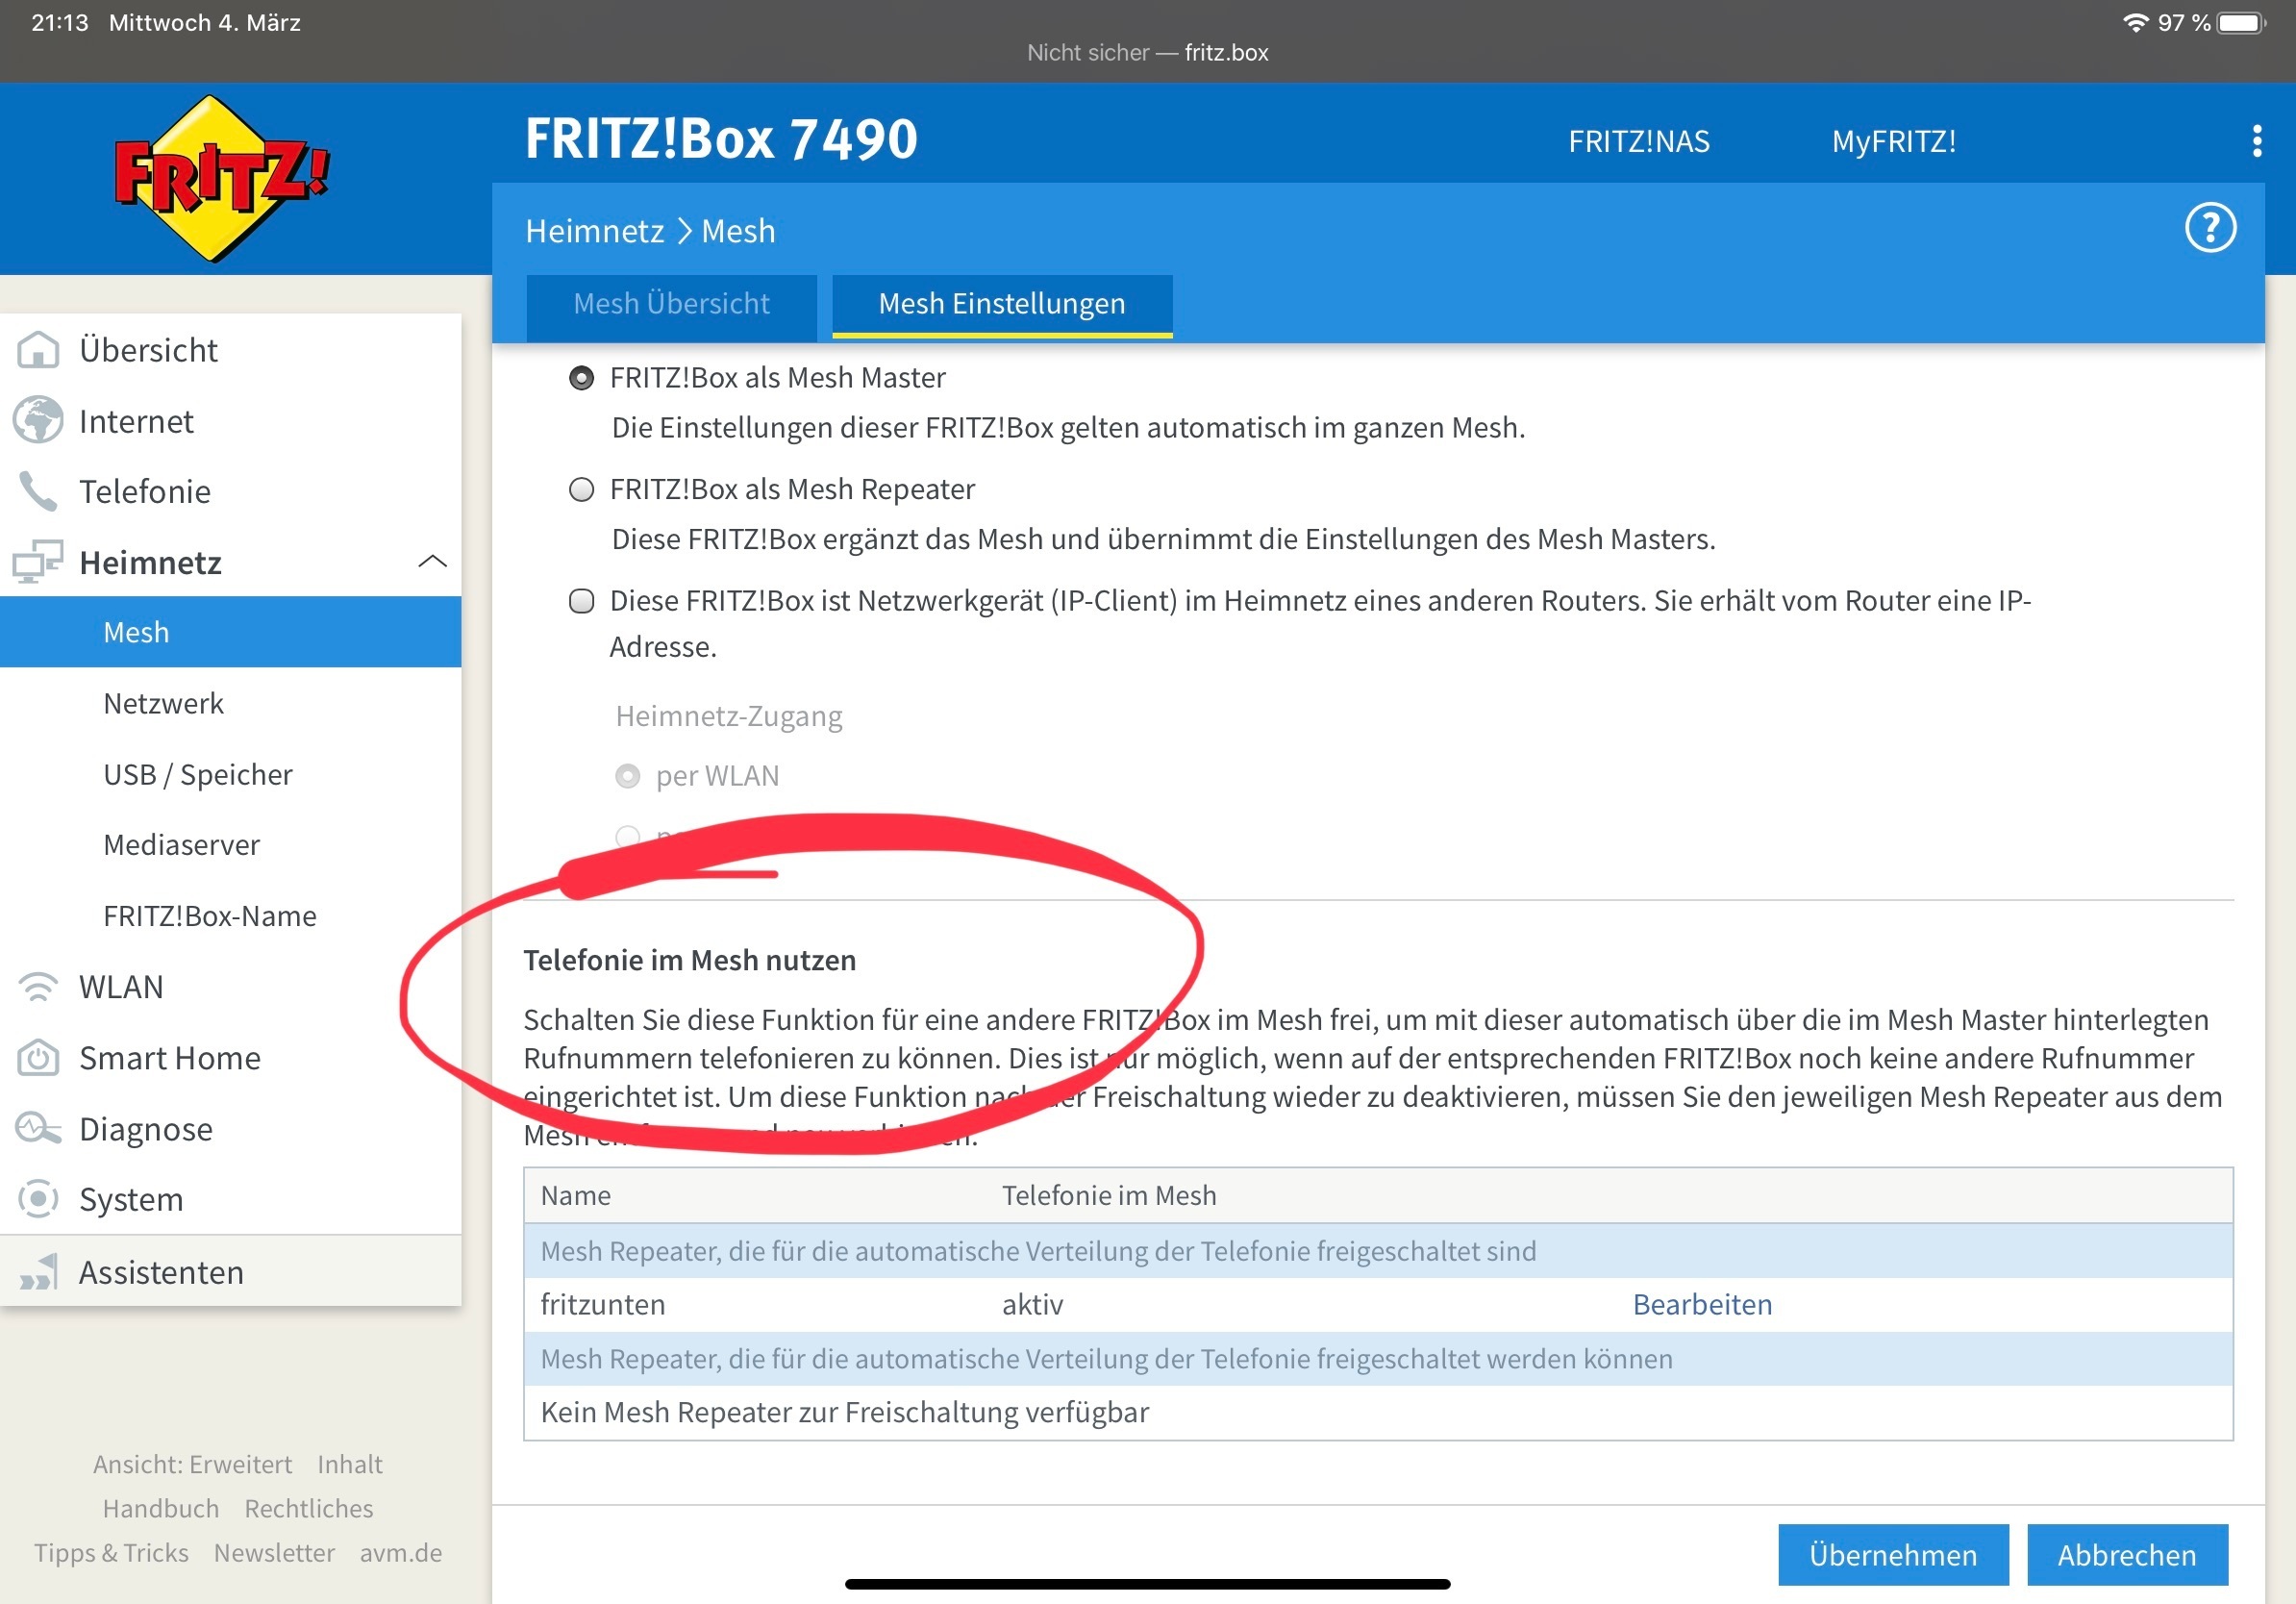2296x1604 pixels.
Task: Click the Telefonie phone icon
Action: (x=38, y=491)
